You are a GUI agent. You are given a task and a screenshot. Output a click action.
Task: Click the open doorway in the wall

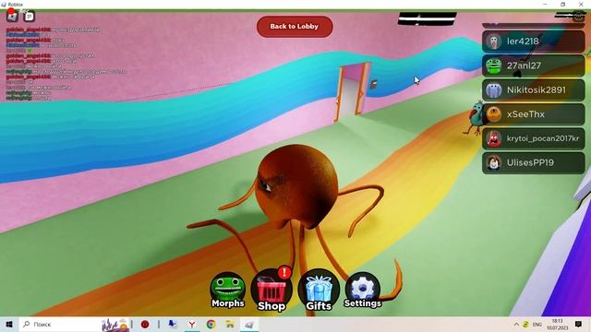click(351, 92)
